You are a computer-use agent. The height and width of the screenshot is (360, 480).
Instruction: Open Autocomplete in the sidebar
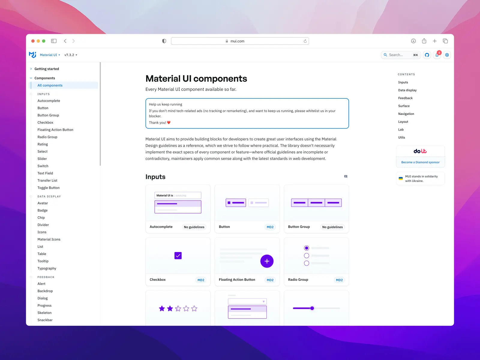[x=49, y=101]
